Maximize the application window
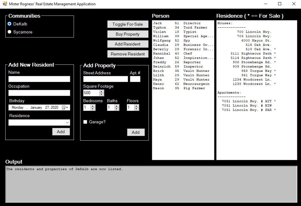The image size is (301, 206). point(280,4)
